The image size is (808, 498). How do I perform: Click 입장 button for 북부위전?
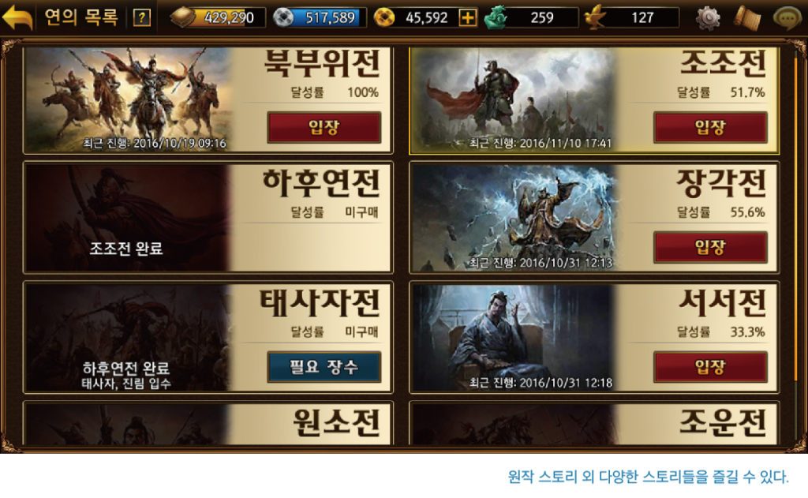(324, 127)
